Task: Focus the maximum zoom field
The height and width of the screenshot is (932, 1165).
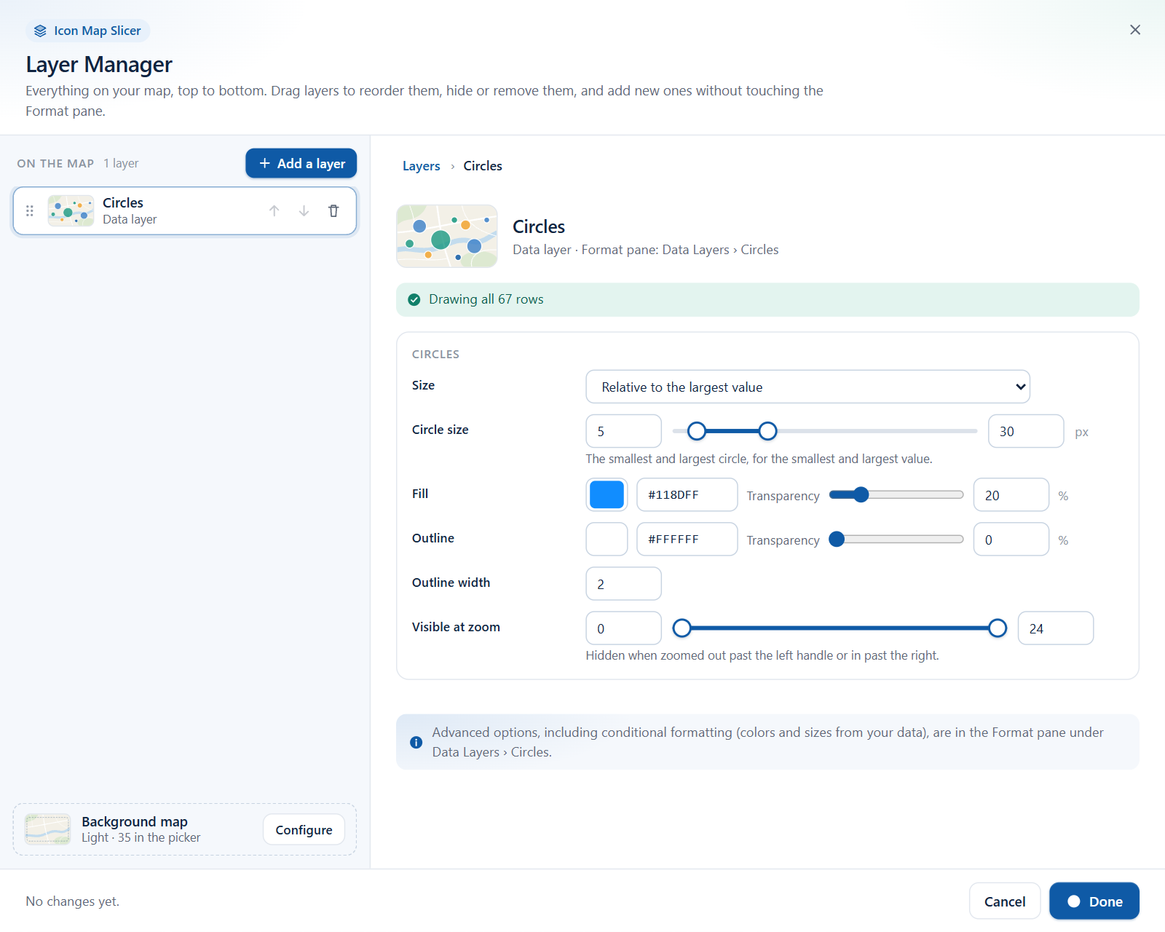Action: coord(1056,628)
